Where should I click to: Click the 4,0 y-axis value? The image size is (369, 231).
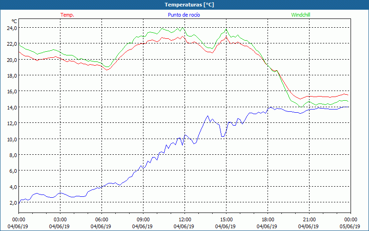(13, 187)
